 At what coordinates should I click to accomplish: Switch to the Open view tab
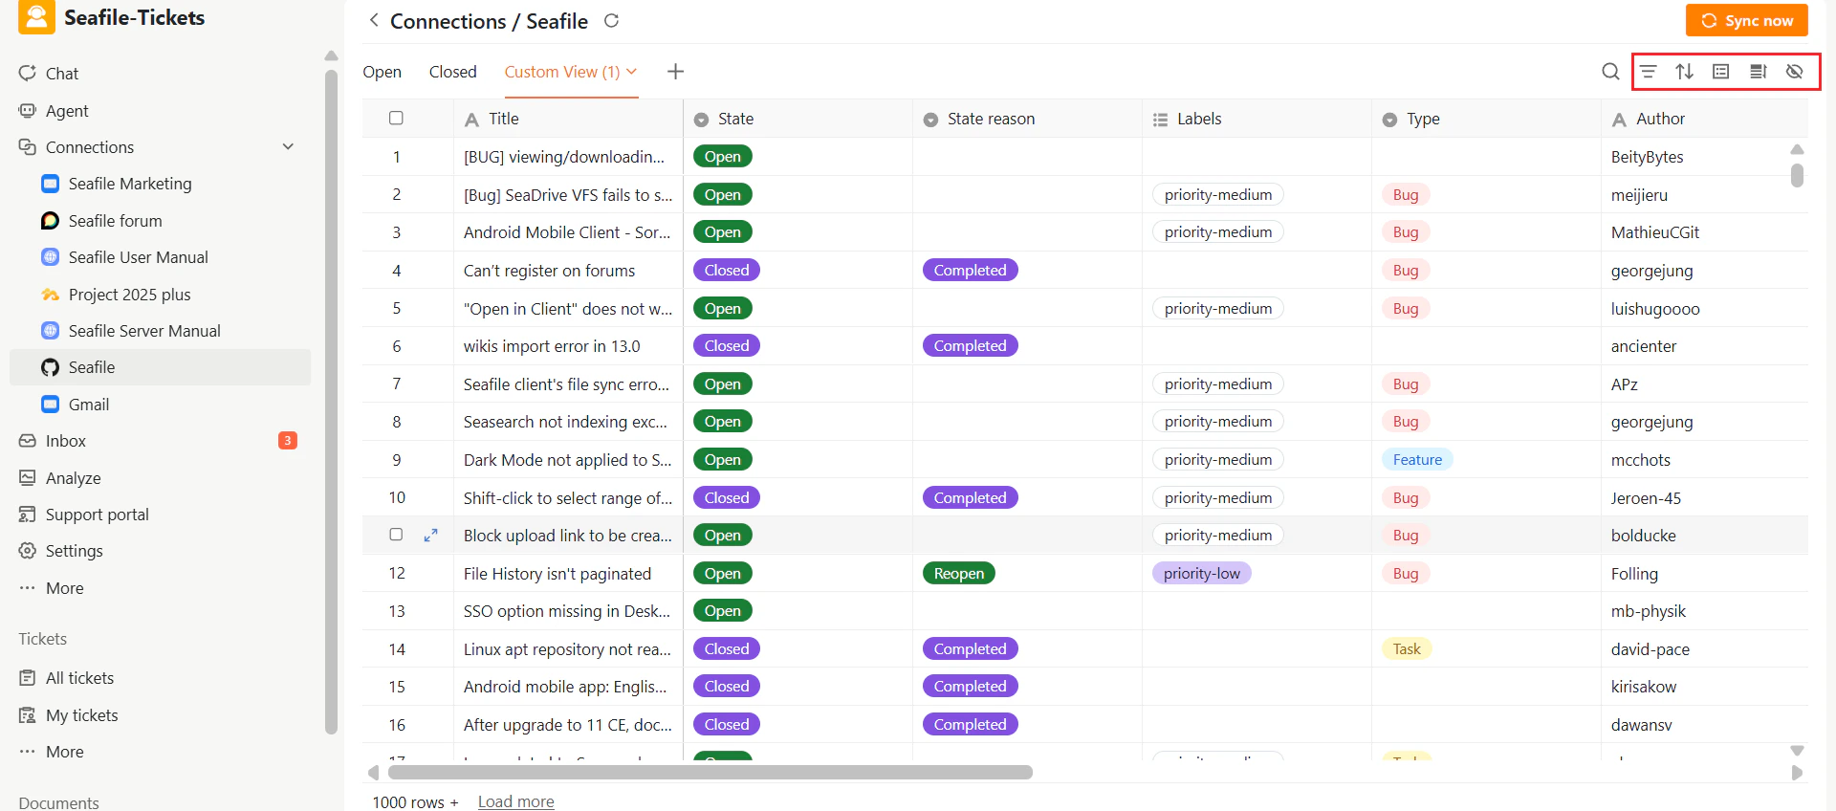click(x=382, y=72)
